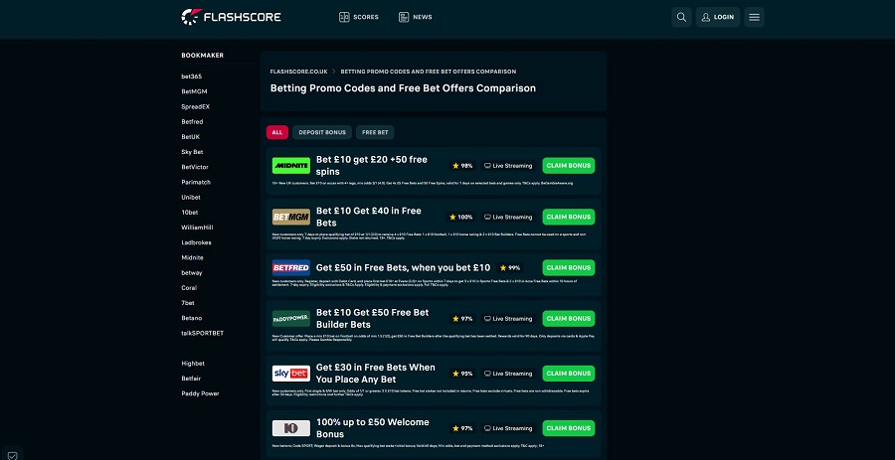Open the Scores section

(x=359, y=17)
